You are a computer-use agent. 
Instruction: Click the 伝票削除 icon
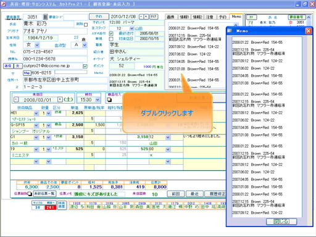point(30,194)
